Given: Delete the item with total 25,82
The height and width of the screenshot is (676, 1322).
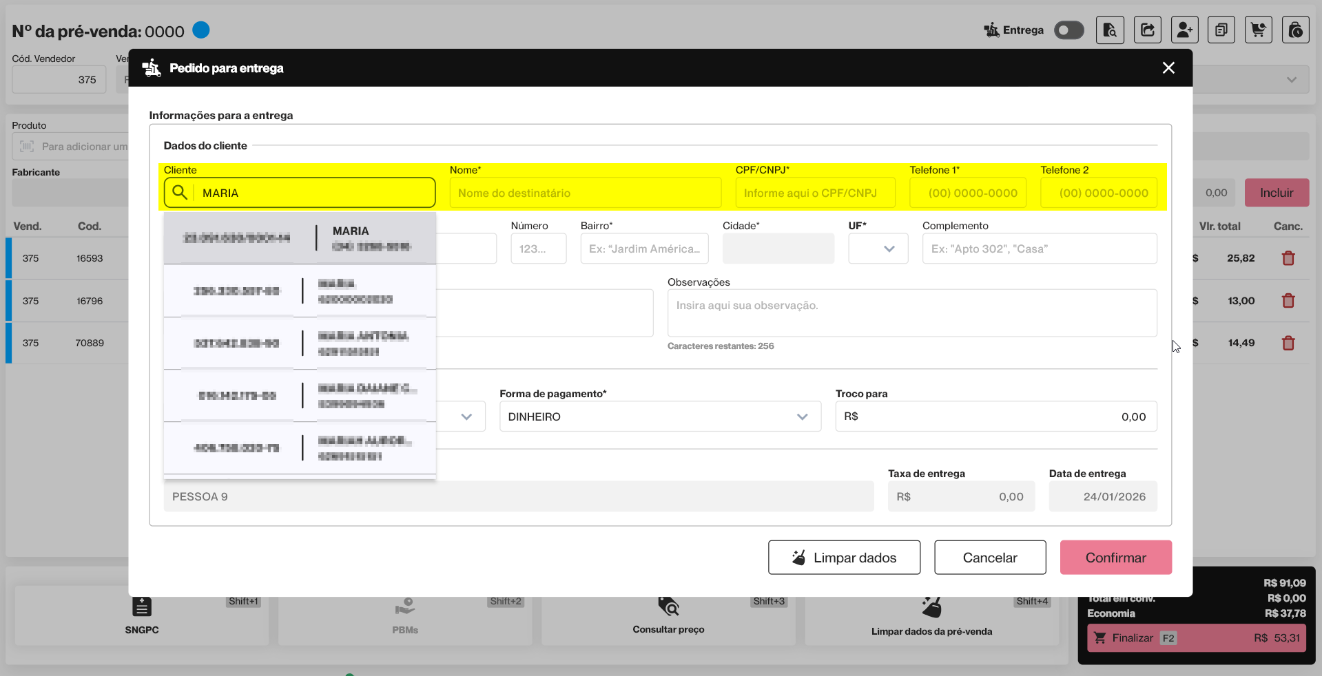Looking at the screenshot, I should [1288, 259].
